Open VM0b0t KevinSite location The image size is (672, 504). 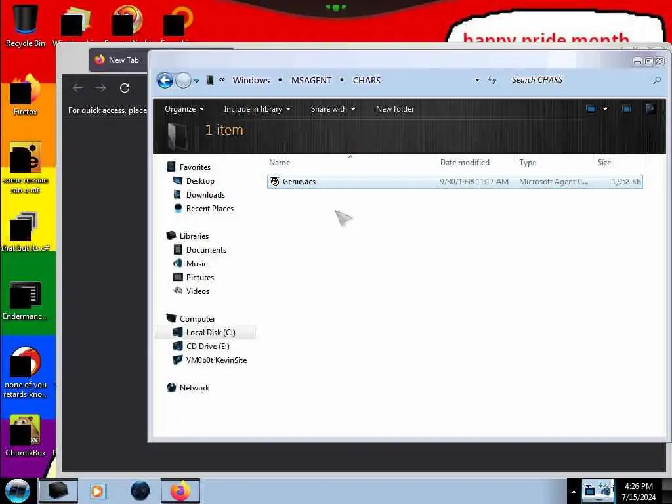[x=217, y=360]
